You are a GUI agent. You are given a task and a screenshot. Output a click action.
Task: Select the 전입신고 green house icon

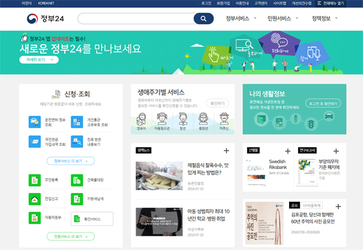click(x=35, y=199)
